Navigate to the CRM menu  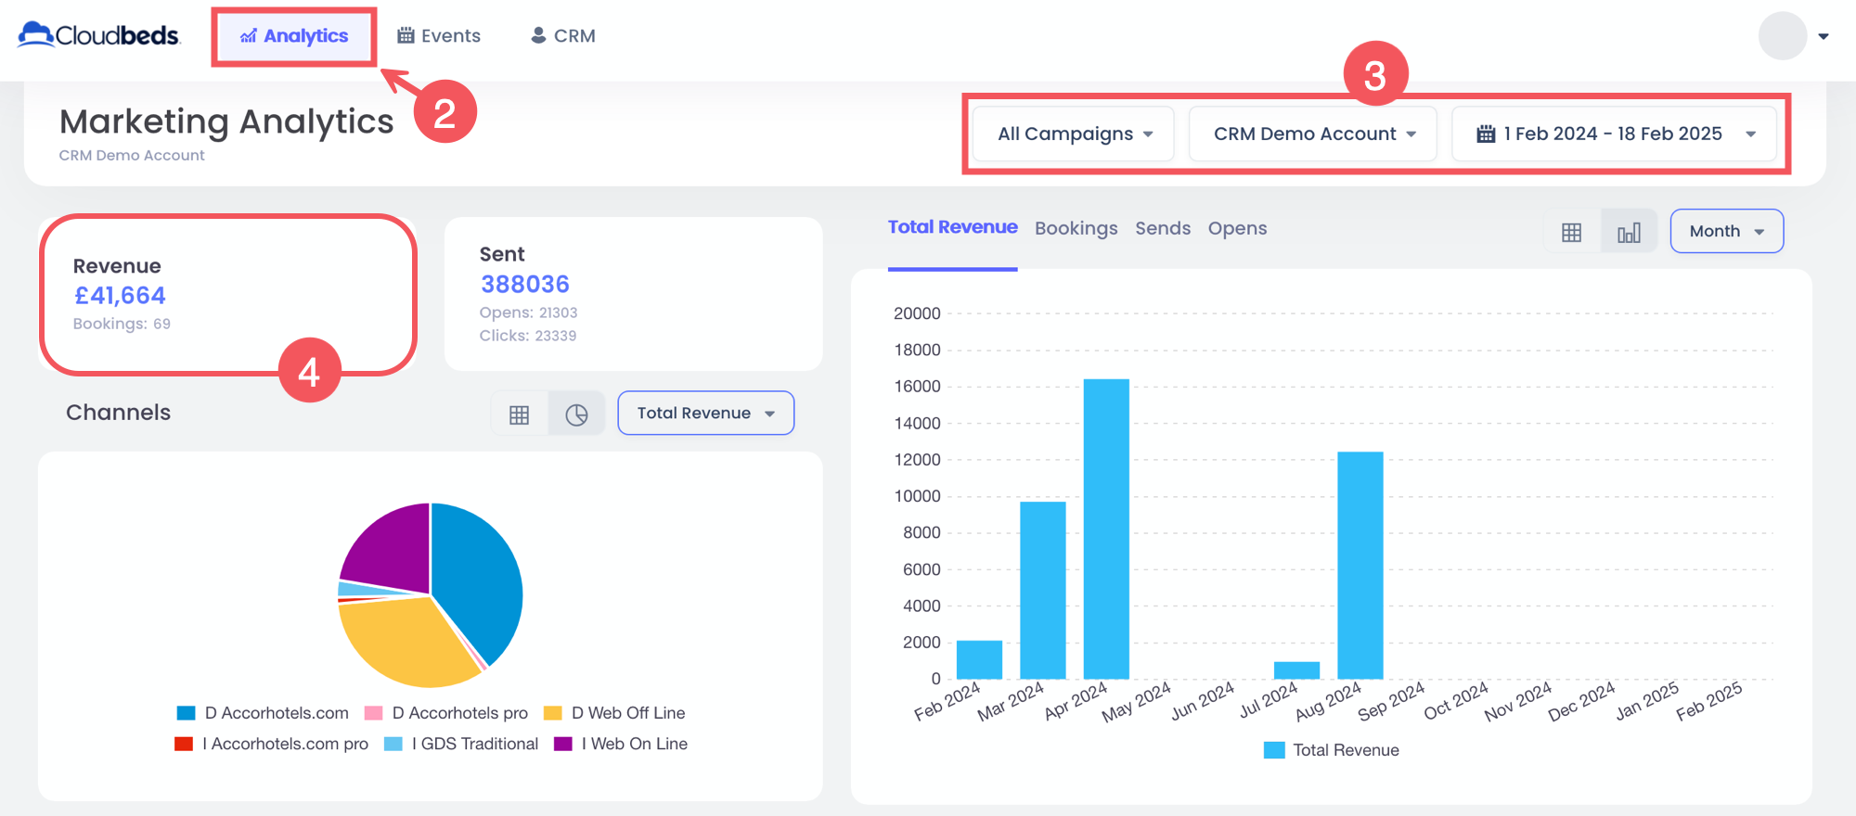point(562,36)
